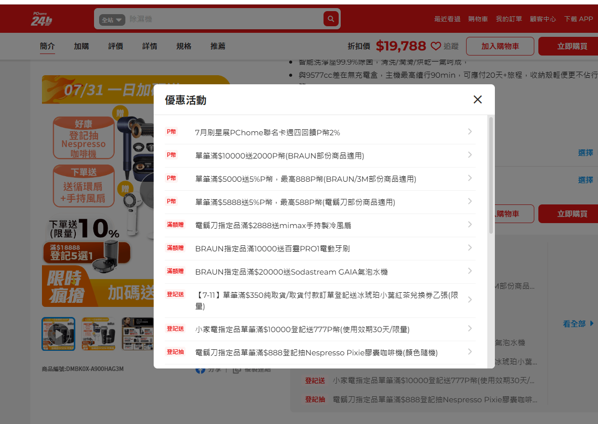Click lower 選擇 link
Viewport: 598px width, 424px height.
585,180
